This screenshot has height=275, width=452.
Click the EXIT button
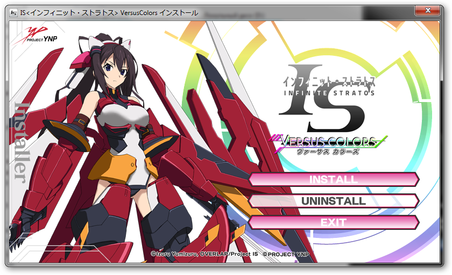[x=334, y=222]
